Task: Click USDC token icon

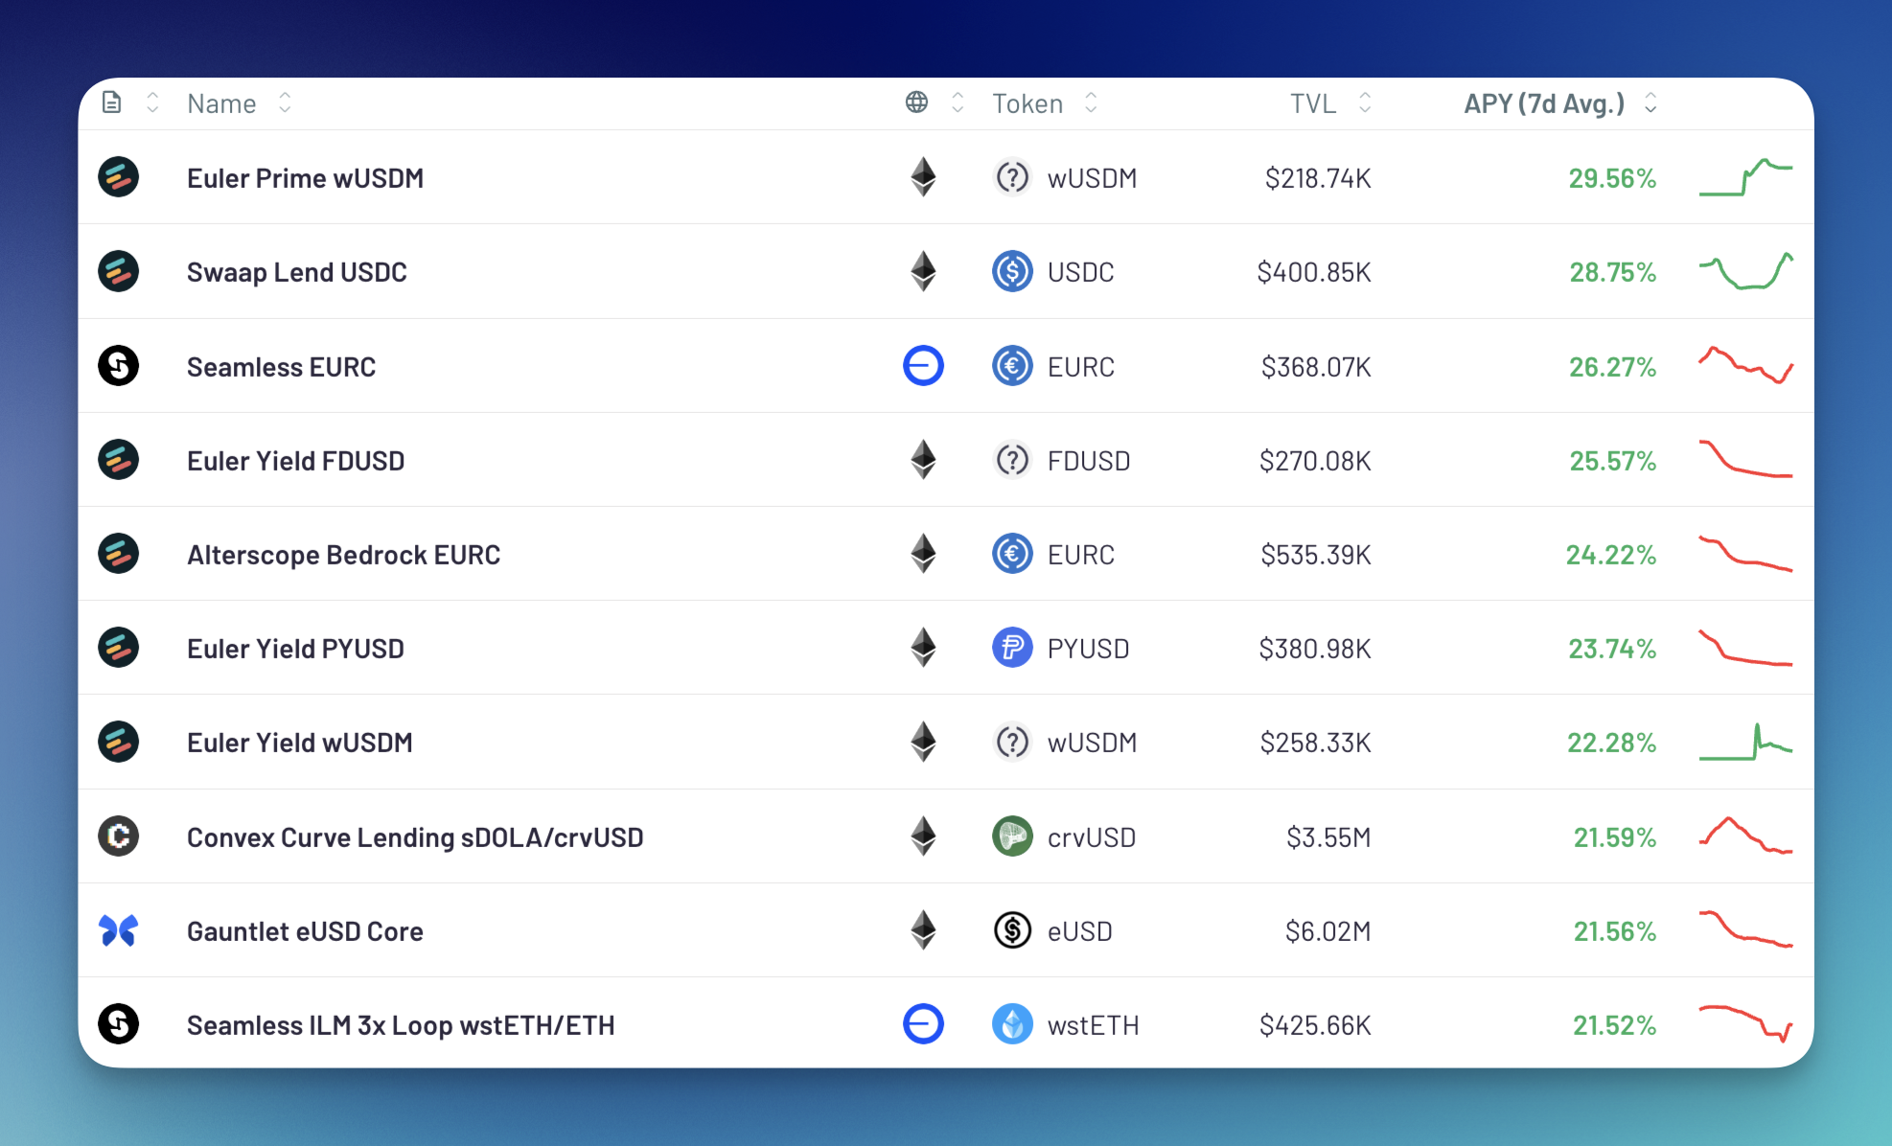Action: coord(1012,271)
